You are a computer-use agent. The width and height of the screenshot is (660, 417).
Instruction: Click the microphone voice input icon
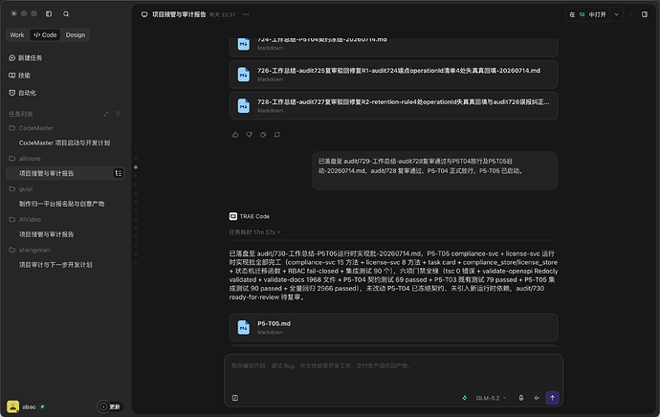[521, 398]
